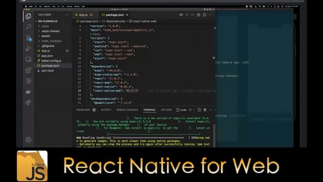The image size is (323, 182).
Task: Click the "expo-status-bar" dependency line
Action: (116, 75)
